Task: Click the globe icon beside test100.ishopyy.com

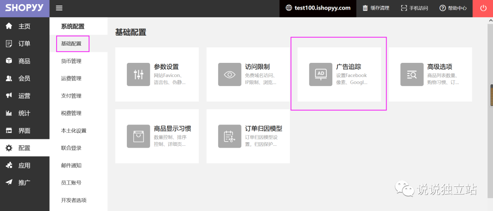Action: [288, 8]
